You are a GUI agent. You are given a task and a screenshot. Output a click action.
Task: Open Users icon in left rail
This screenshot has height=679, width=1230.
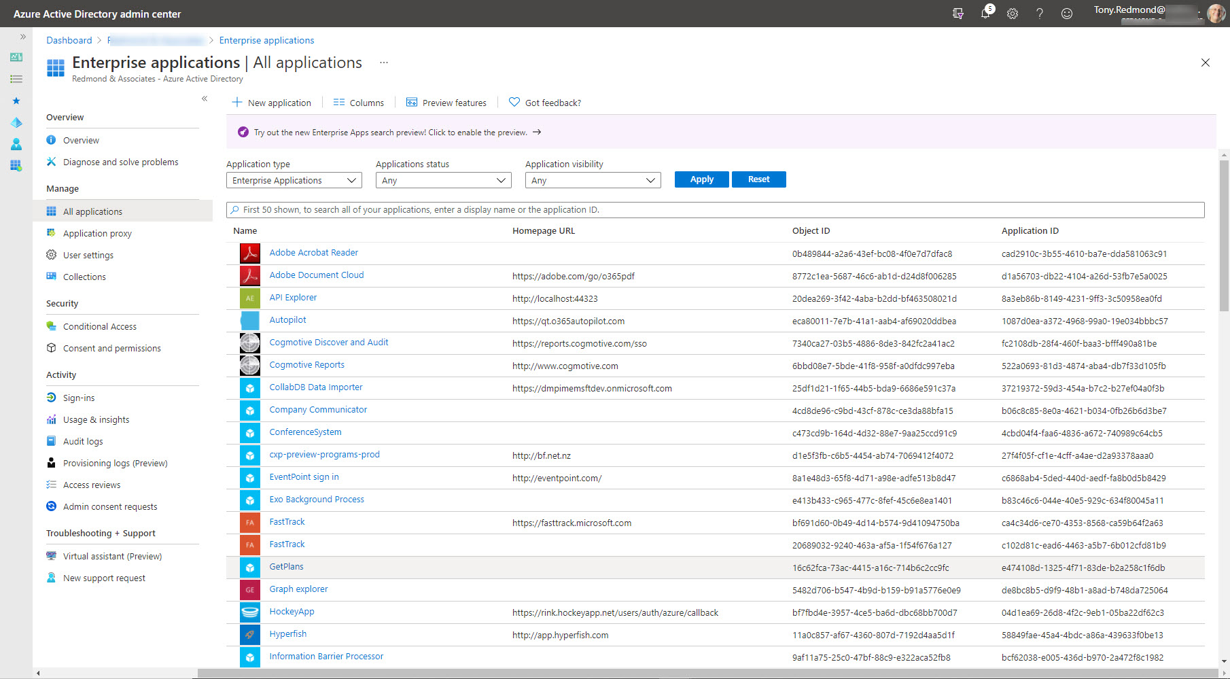click(16, 144)
